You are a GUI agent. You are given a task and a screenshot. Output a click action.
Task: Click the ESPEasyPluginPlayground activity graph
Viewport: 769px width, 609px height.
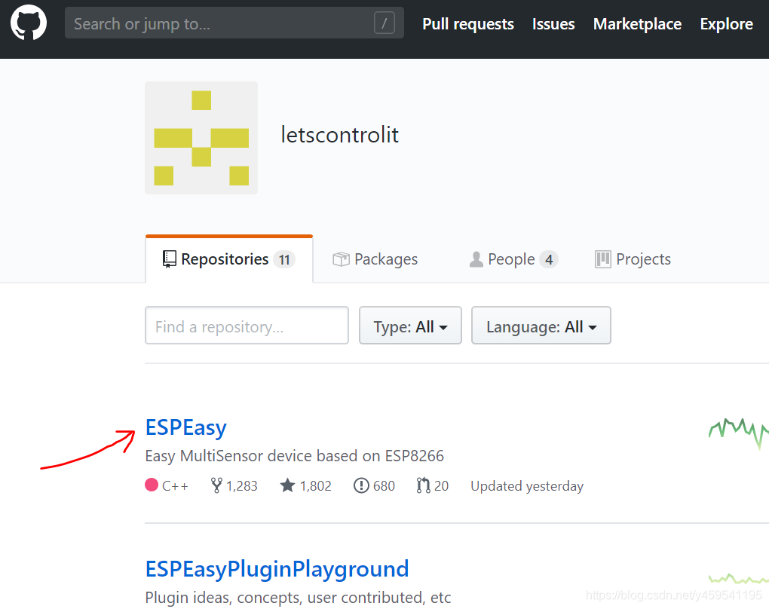(739, 579)
